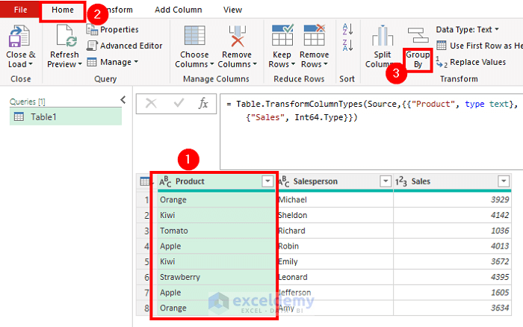Click the Michael cell
Screen dimensions: 523x327
point(335,199)
